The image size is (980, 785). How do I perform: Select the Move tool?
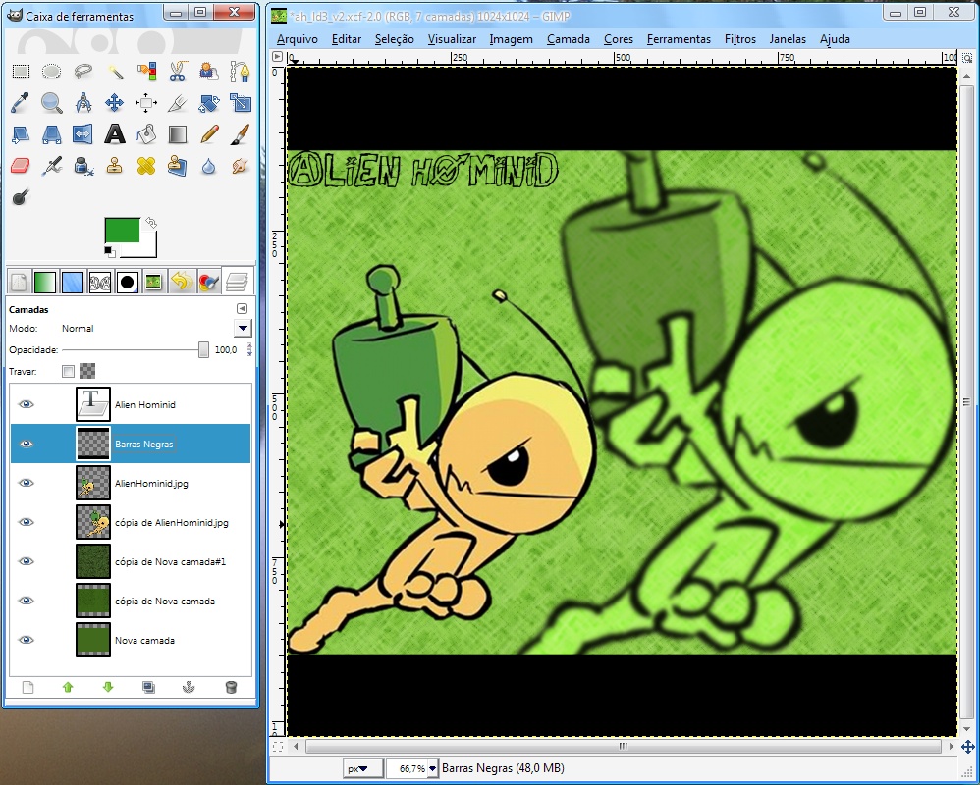(115, 102)
